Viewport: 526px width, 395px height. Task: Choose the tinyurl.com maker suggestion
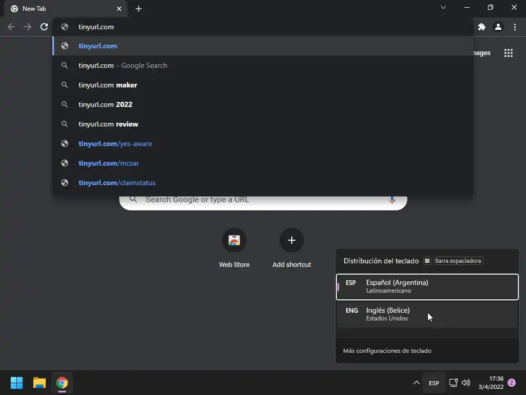pyautogui.click(x=263, y=85)
